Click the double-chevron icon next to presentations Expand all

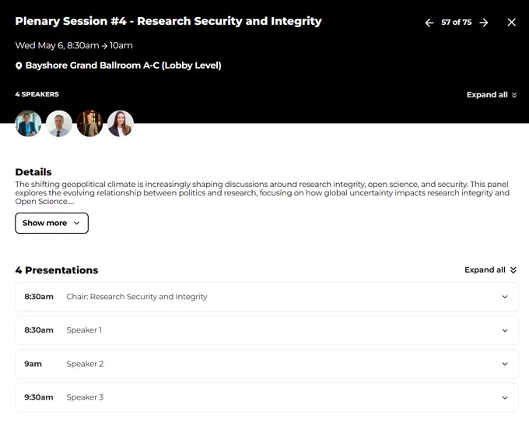coord(513,270)
